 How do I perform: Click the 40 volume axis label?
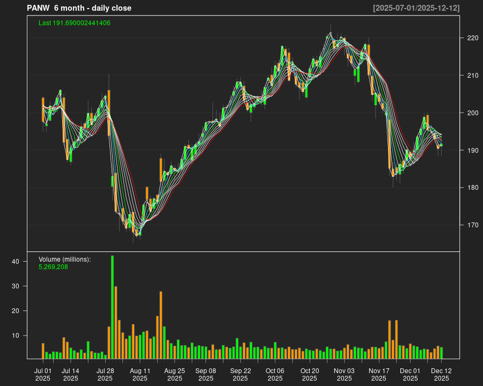pos(16,262)
